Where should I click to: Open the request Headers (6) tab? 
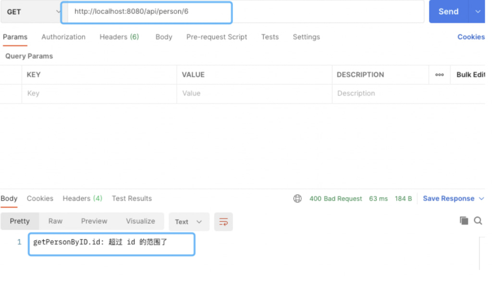[x=119, y=37]
